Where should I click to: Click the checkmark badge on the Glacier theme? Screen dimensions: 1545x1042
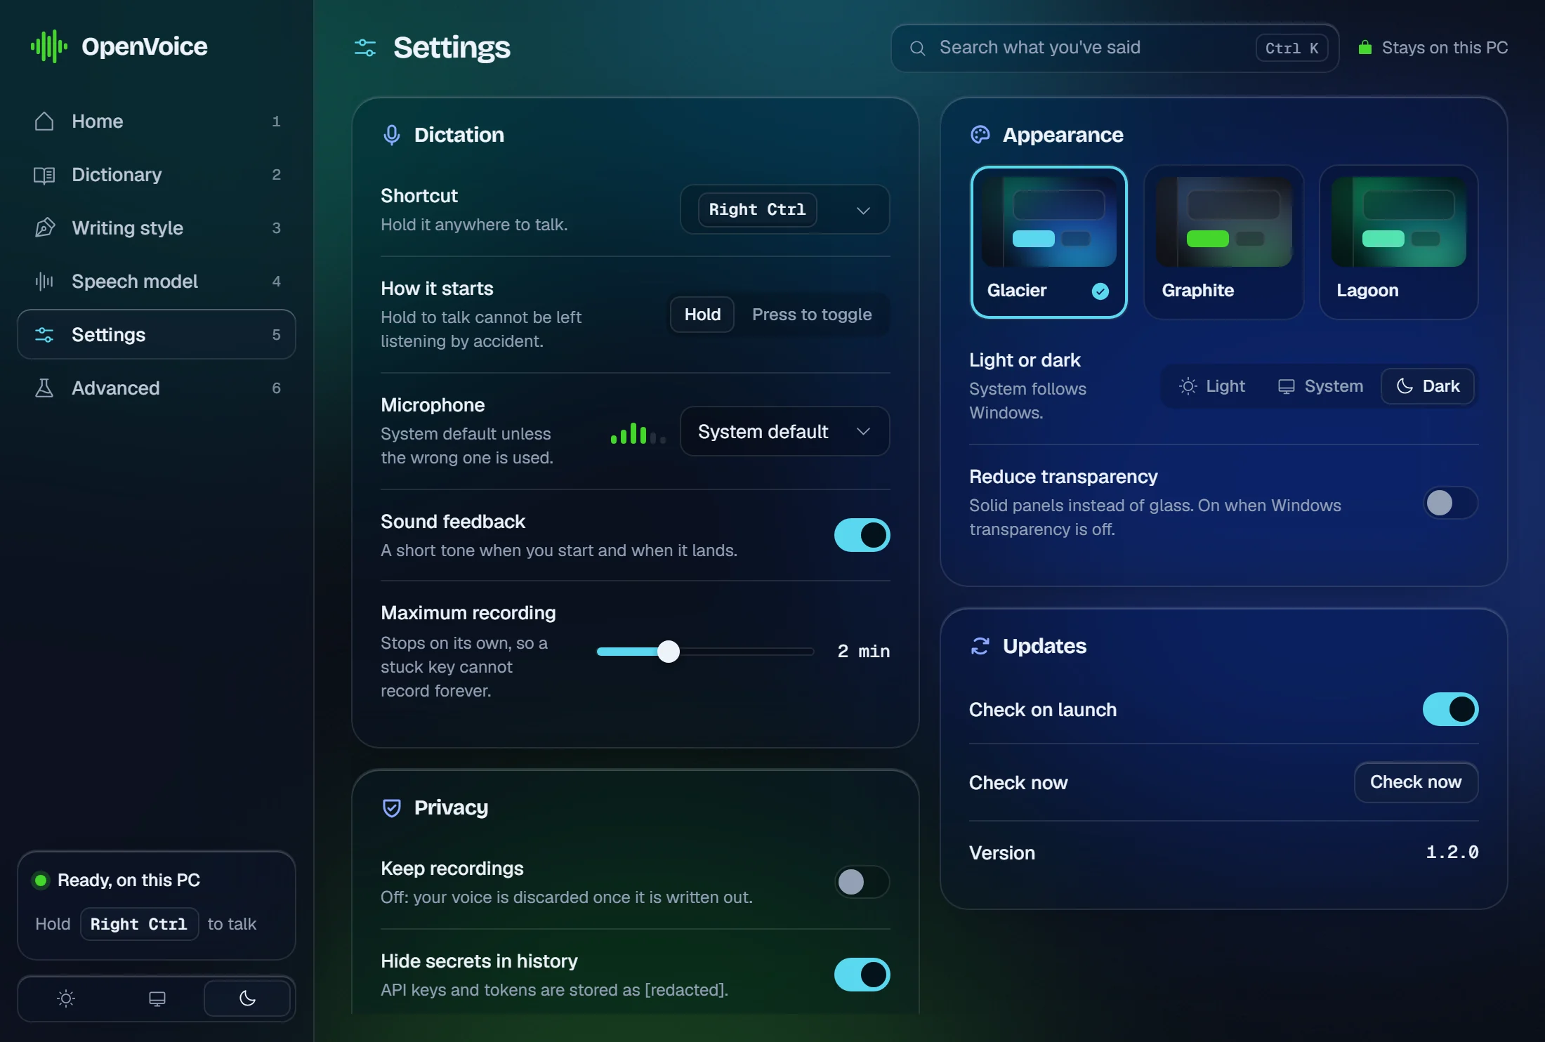point(1100,291)
